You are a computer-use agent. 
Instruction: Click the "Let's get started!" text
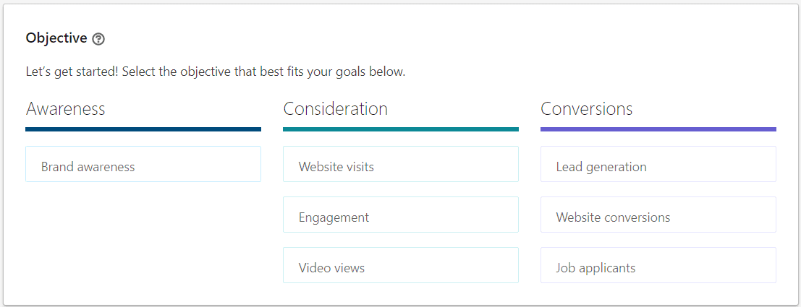pyautogui.click(x=72, y=72)
